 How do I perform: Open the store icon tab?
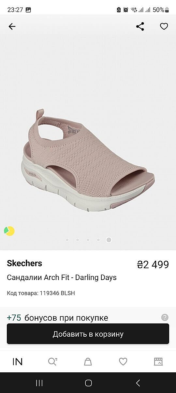tap(158, 362)
